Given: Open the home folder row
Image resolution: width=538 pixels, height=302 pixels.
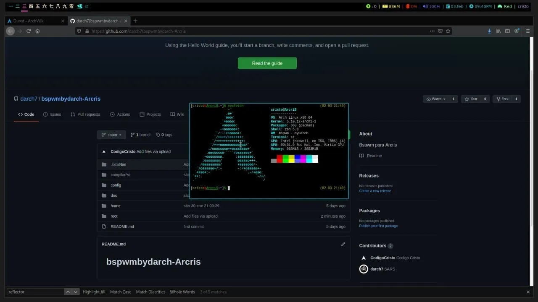Looking at the screenshot, I should (x=224, y=206).
